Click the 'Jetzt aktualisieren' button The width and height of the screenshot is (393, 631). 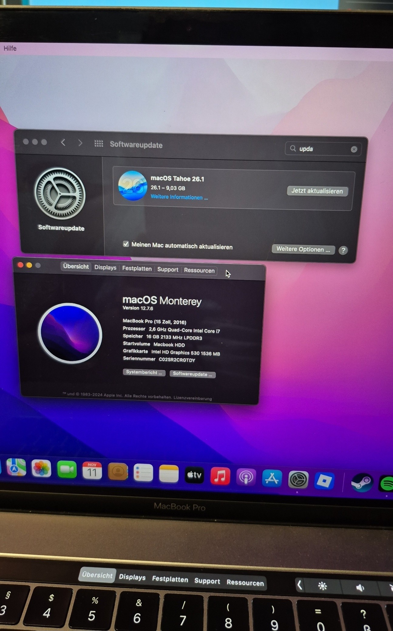(317, 191)
